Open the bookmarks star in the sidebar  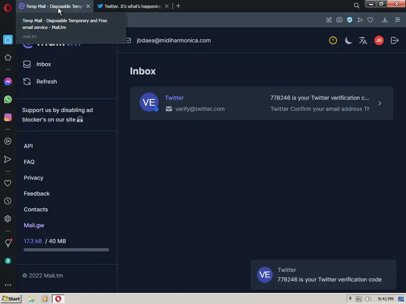click(8, 57)
